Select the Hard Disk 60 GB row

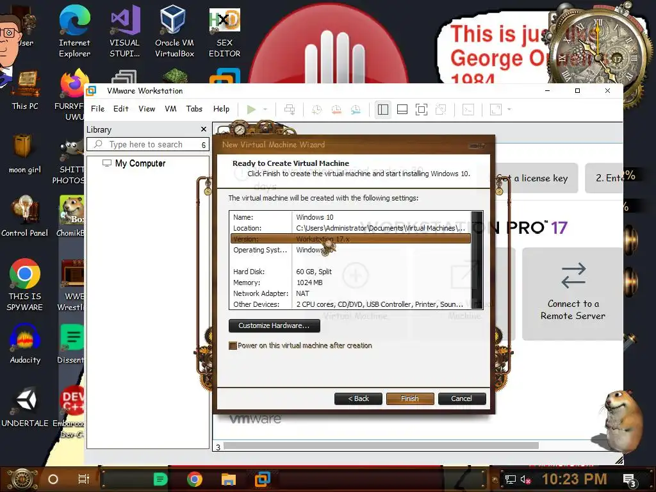350,272
